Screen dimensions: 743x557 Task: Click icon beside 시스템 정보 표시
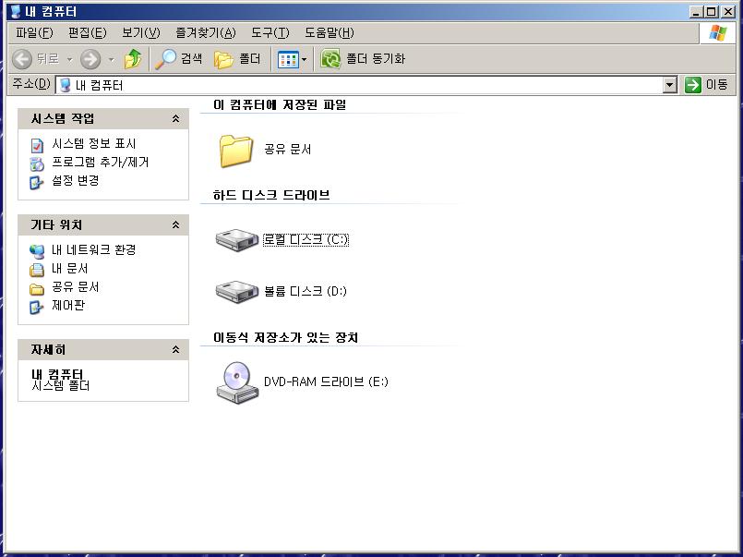[37, 145]
